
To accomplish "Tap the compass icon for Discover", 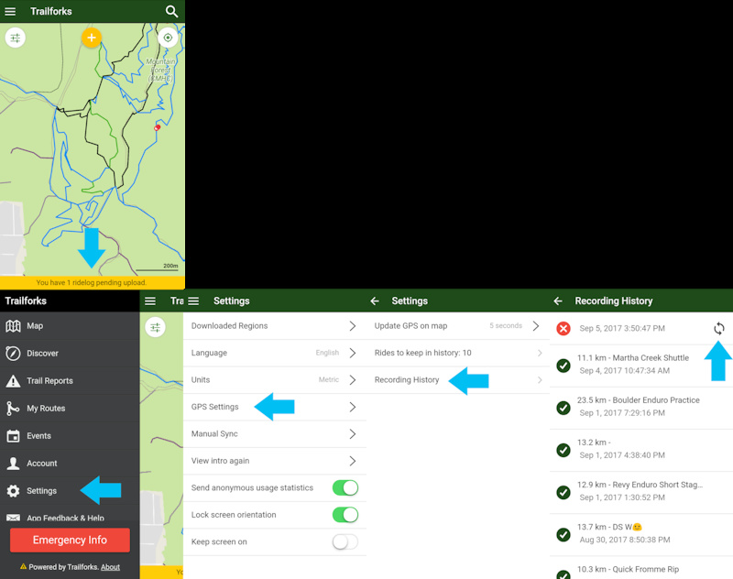I will [13, 354].
